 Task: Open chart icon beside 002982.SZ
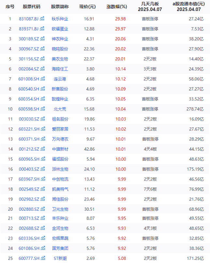43,199
